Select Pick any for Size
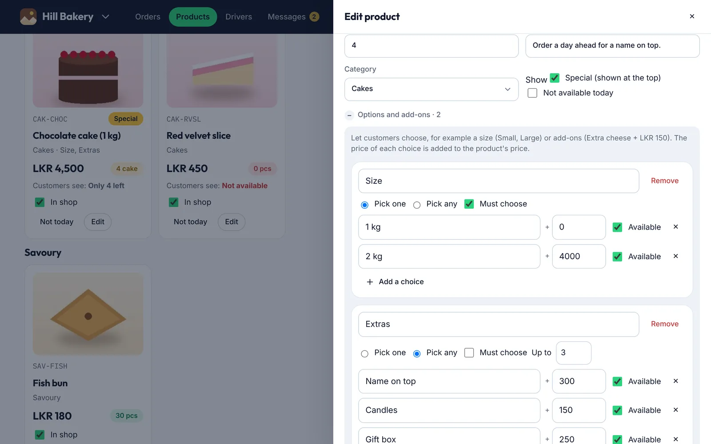The width and height of the screenshot is (711, 444). 416,205
